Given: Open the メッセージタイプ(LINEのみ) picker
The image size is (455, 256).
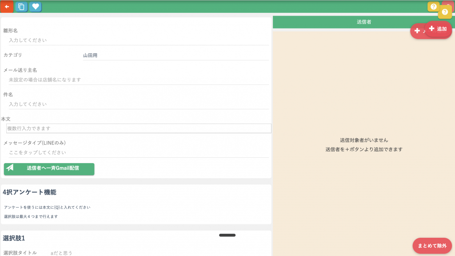Looking at the screenshot, I should click(x=139, y=152).
